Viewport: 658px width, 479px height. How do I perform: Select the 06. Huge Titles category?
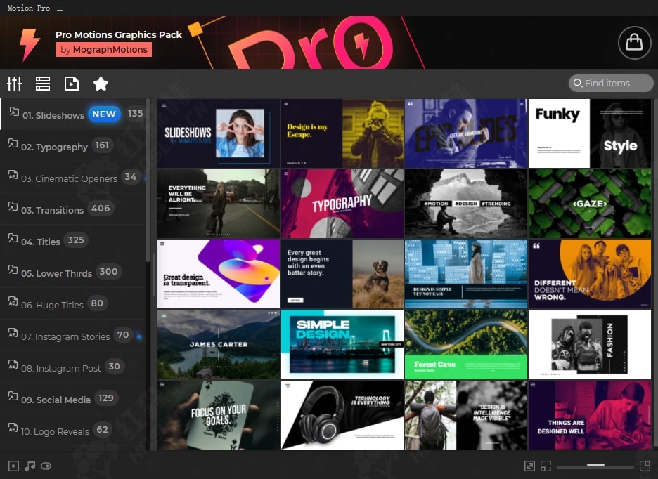point(73,303)
